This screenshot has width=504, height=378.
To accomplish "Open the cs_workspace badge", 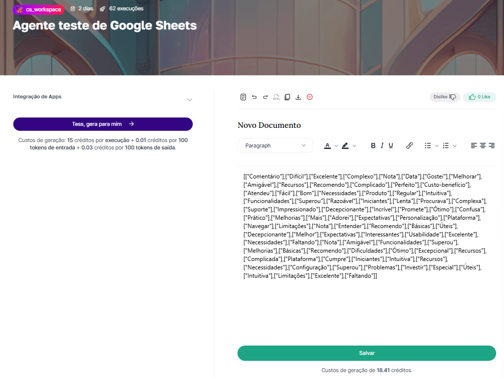I will pos(38,9).
